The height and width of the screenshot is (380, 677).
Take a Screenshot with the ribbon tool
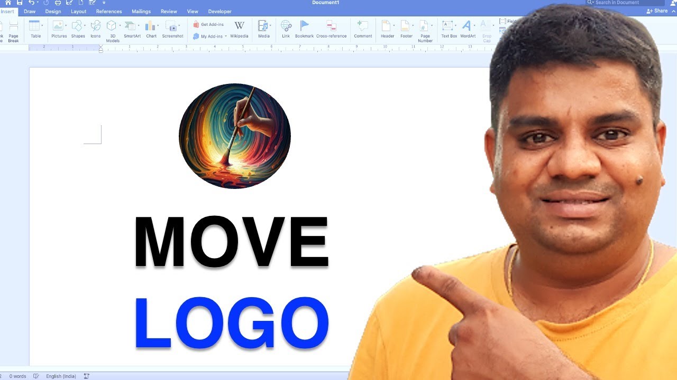pyautogui.click(x=172, y=29)
